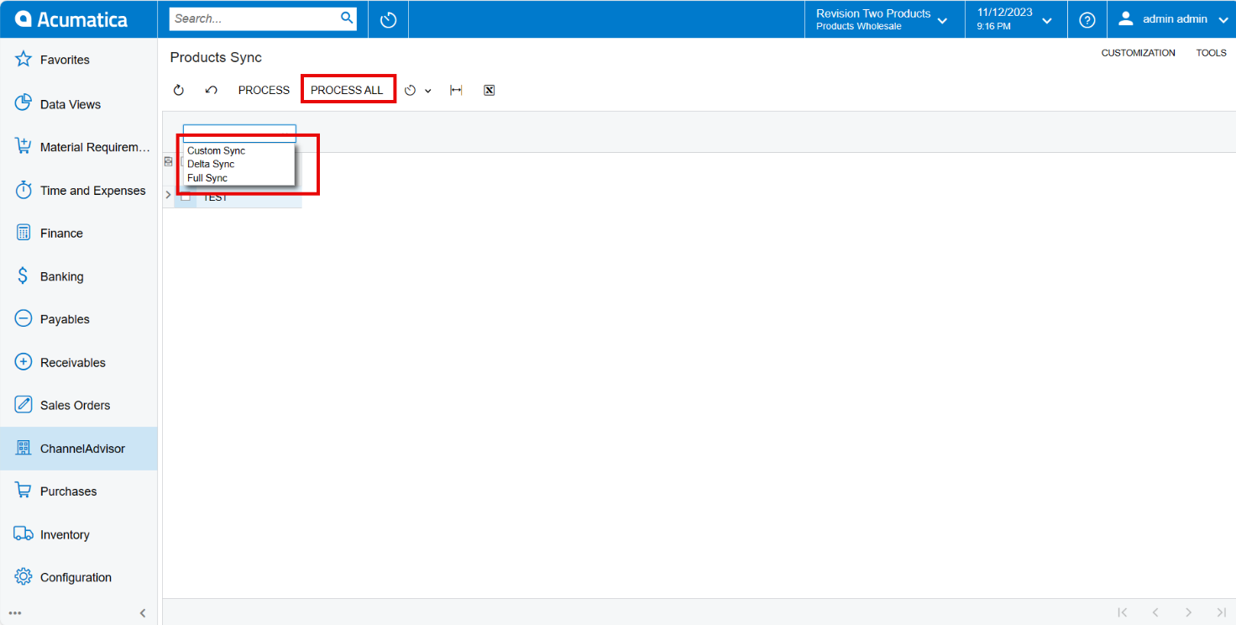Jump to last page with pagination arrow
1236x625 pixels.
coord(1223,612)
